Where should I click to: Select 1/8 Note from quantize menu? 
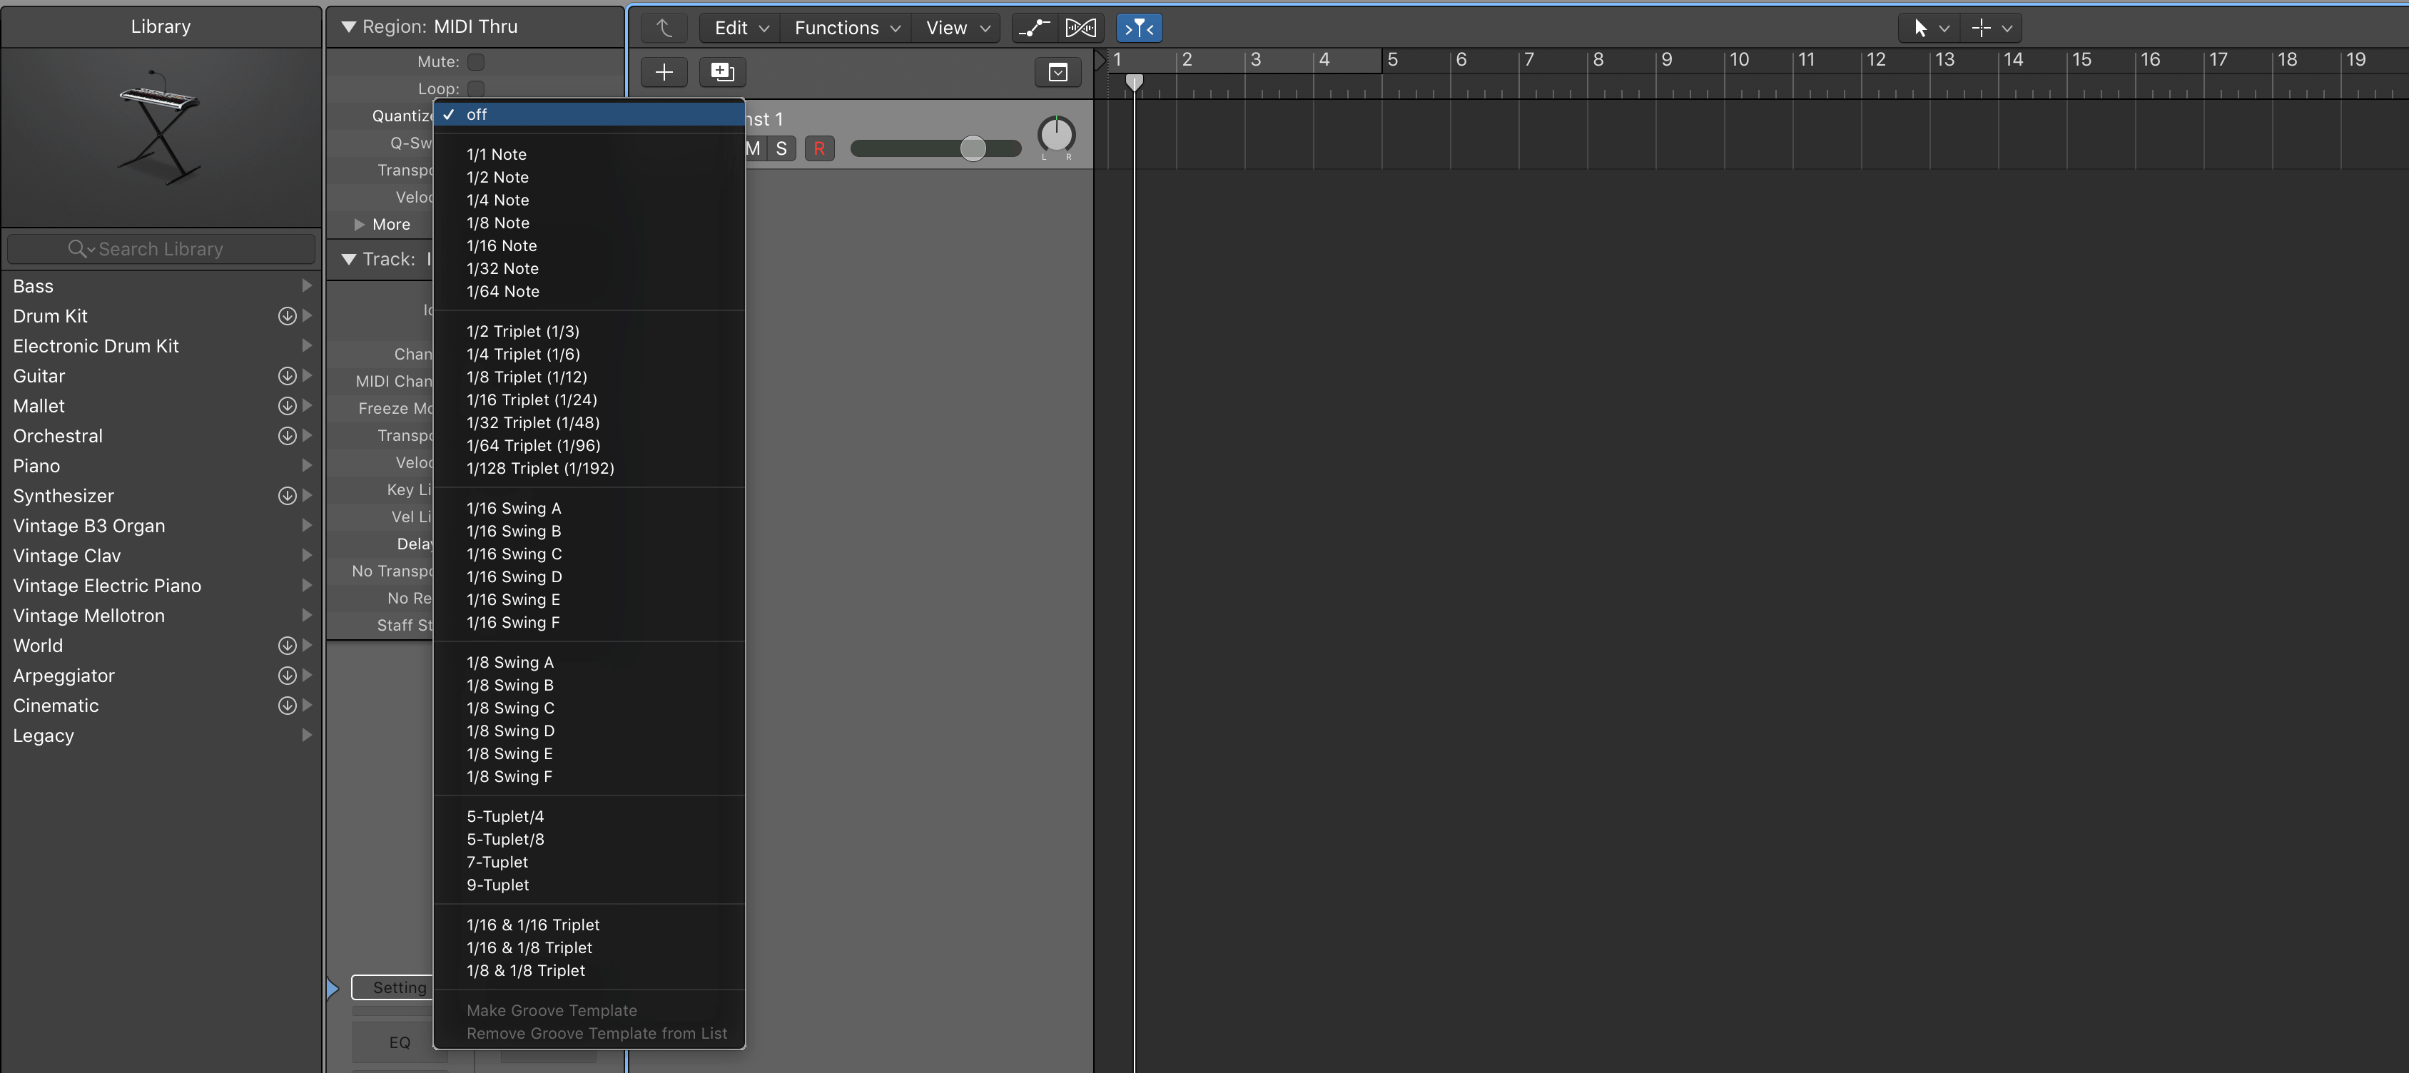point(497,223)
